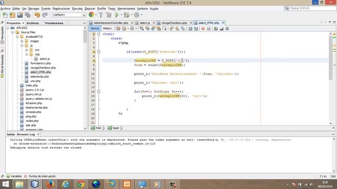Click the Build Project hammer icon
This screenshot has width=337, height=189.
tap(101, 15)
